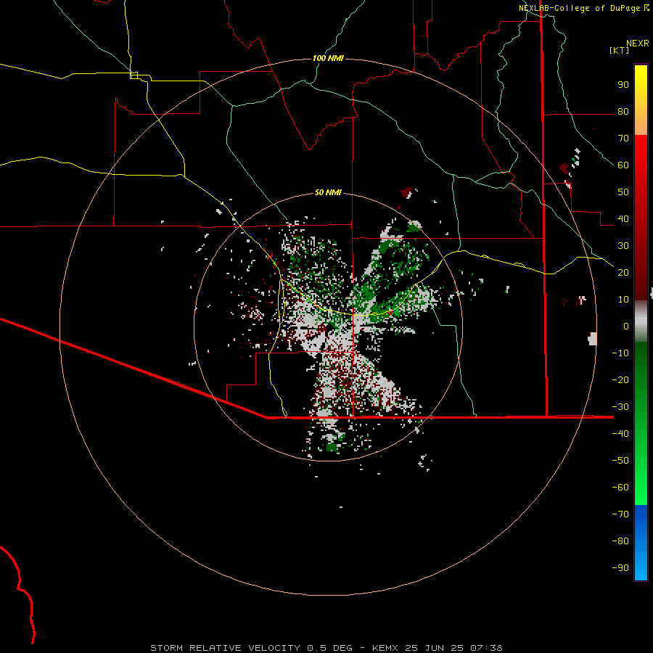
Task: Click the 20 value on the velocity scale
Action: (x=623, y=272)
